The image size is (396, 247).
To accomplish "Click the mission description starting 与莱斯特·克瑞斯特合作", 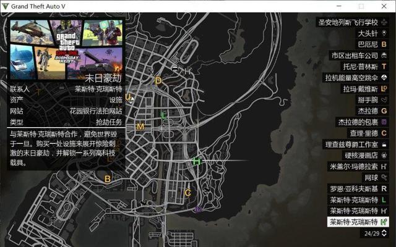I will (62, 148).
